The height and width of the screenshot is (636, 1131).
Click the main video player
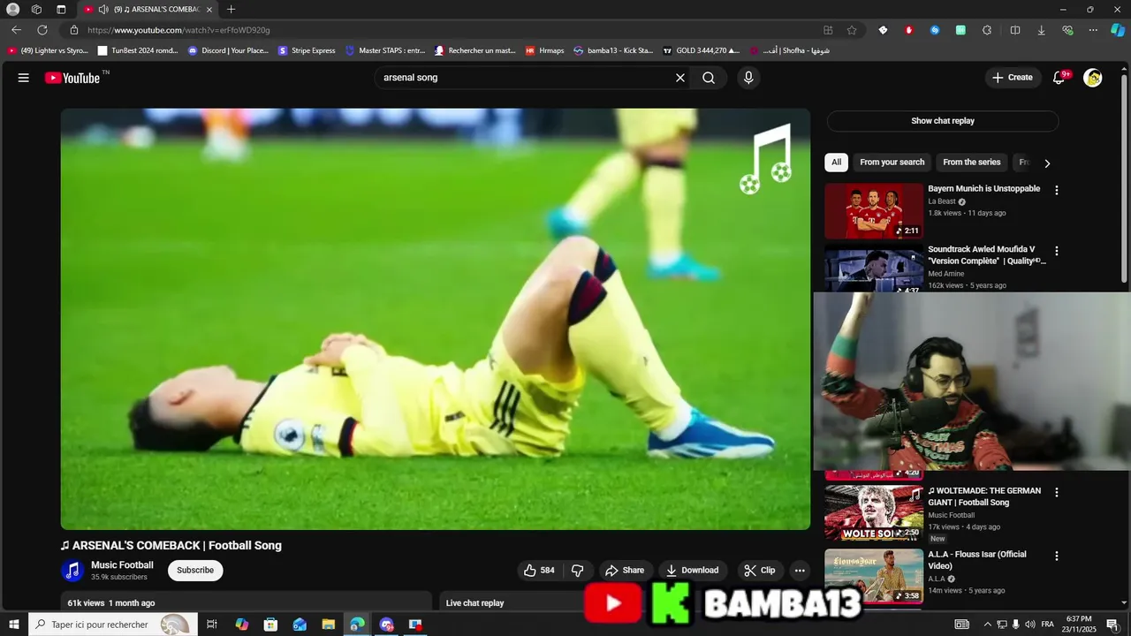[436, 319]
